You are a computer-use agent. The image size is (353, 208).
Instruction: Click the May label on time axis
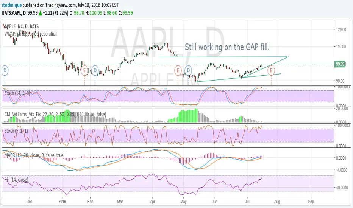point(183,202)
